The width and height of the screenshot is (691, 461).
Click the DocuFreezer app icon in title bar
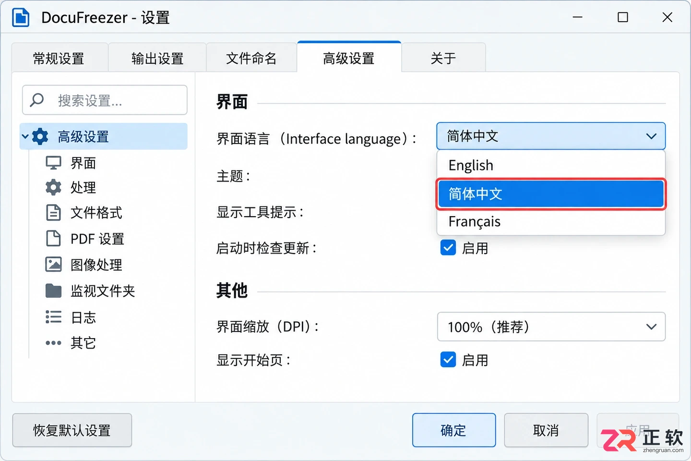pos(21,18)
